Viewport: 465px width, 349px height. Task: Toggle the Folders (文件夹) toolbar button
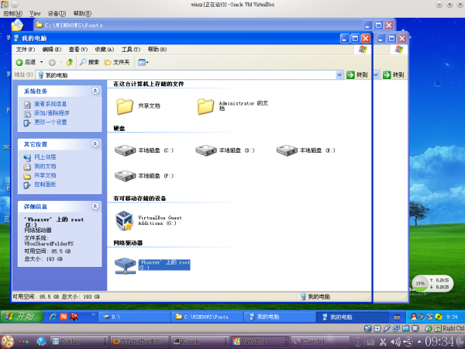tap(117, 62)
